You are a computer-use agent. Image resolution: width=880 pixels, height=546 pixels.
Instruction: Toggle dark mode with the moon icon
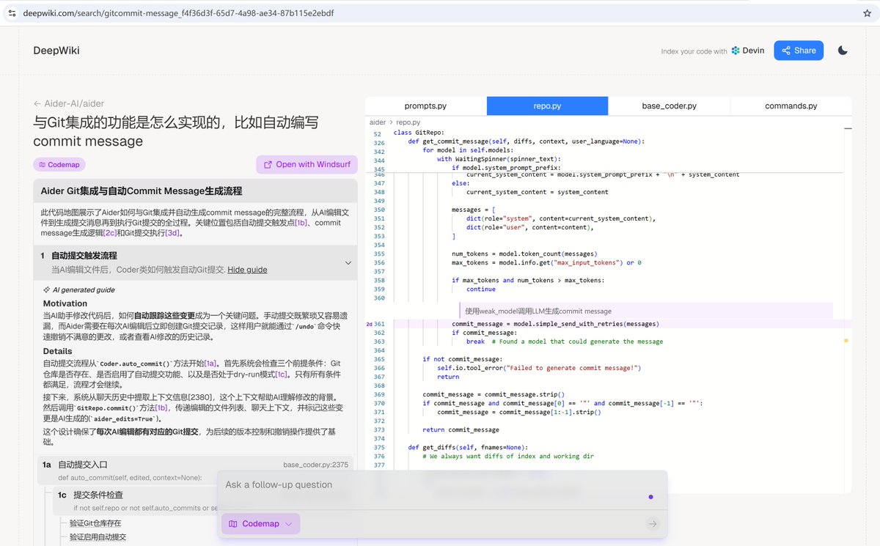pos(842,50)
